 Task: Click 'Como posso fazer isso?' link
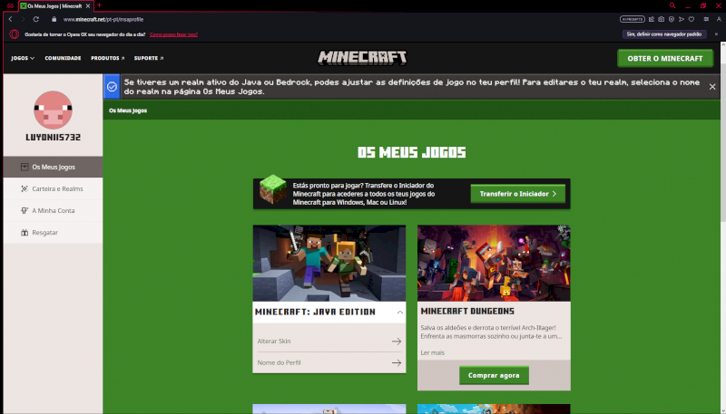(173, 34)
